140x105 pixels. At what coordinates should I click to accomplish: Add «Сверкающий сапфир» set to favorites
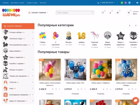(132, 89)
